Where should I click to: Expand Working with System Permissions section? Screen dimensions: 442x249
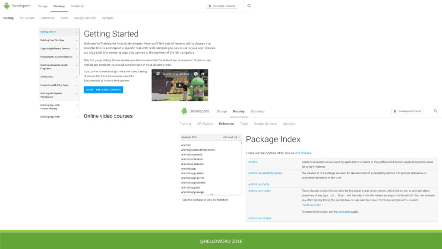tap(77, 93)
